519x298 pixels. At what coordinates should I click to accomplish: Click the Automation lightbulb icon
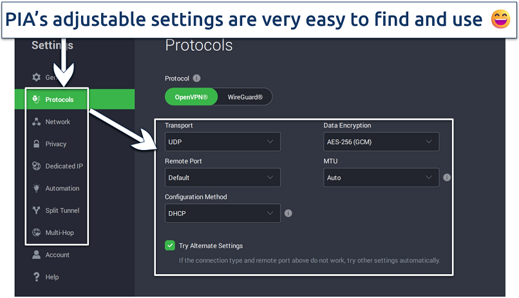pyautogui.click(x=36, y=189)
